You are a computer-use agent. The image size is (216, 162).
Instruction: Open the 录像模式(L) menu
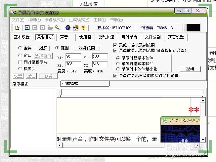[x=55, y=20]
